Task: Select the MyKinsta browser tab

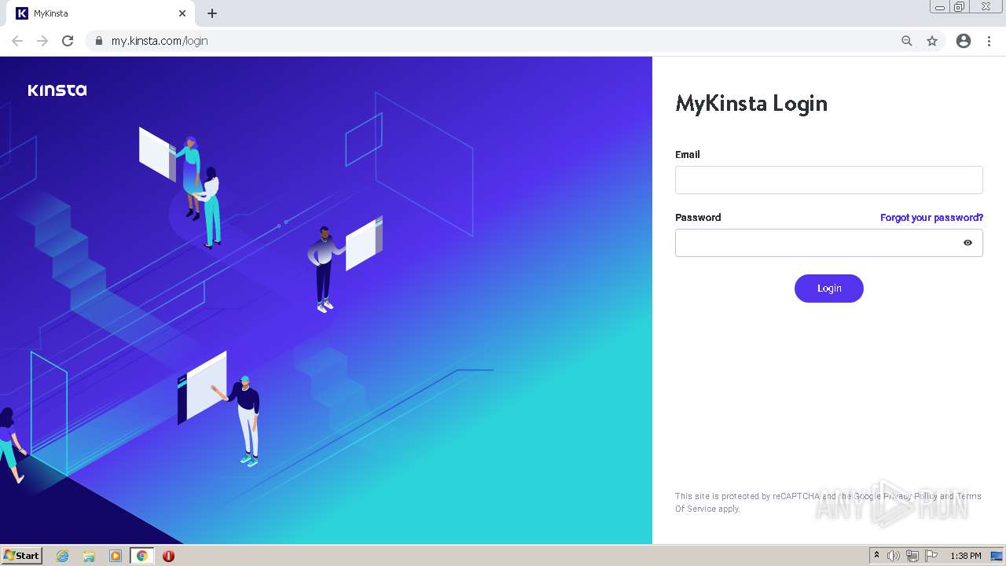Action: [x=101, y=13]
